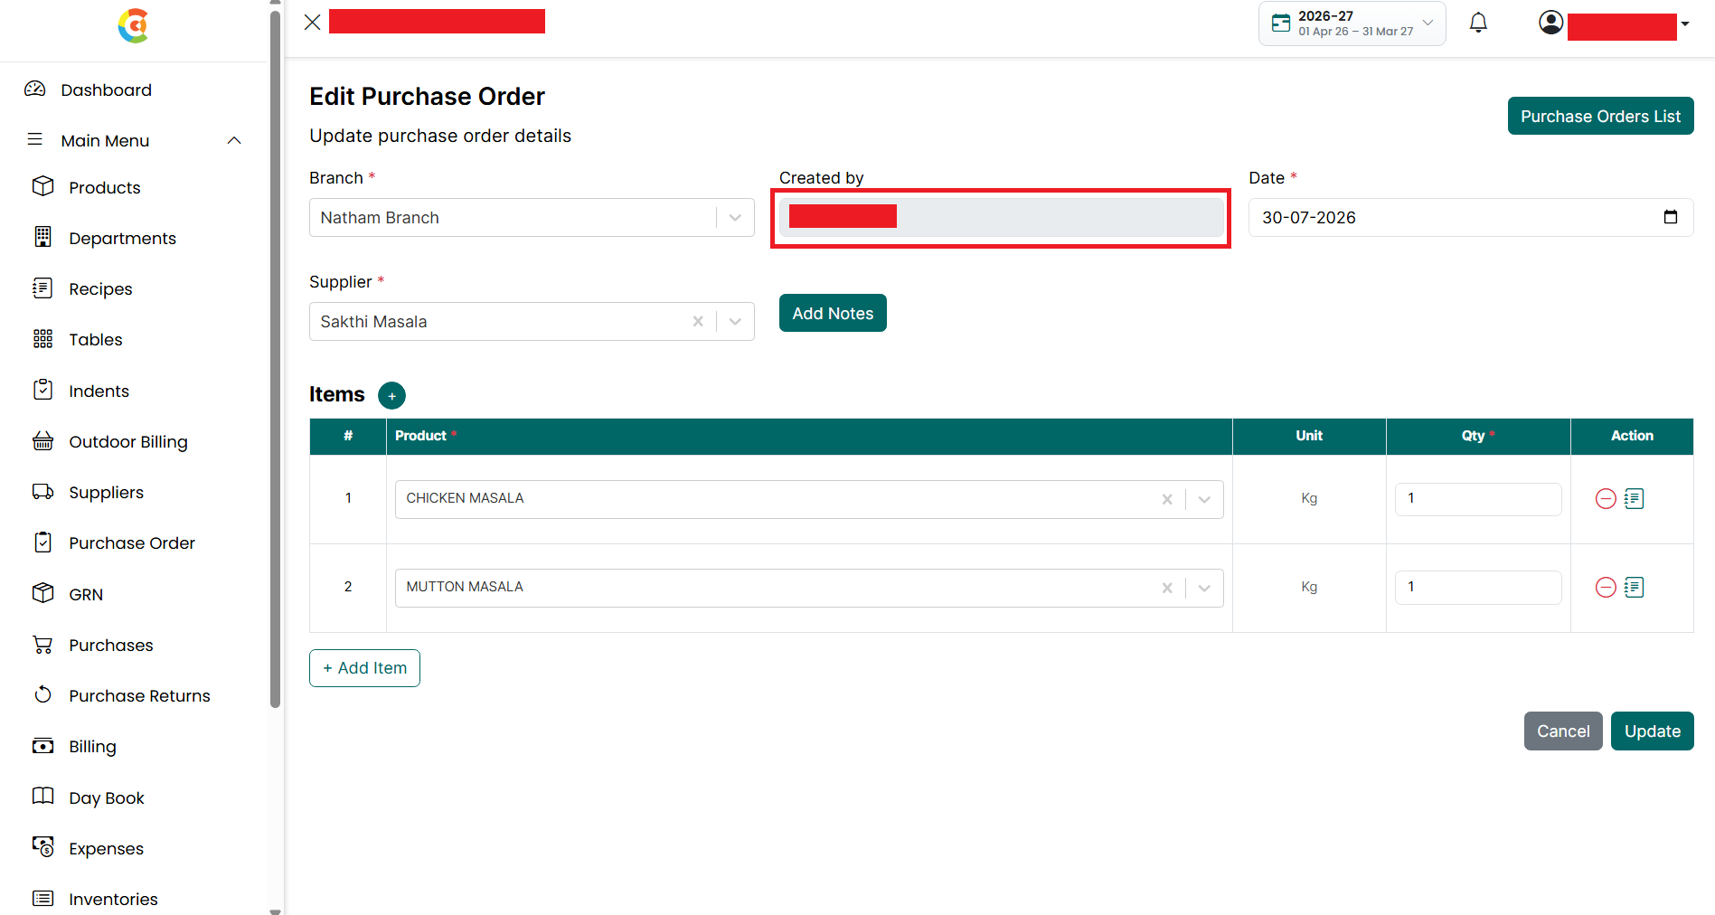The height and width of the screenshot is (915, 1715).
Task: Click the Purchase Returns rotate icon
Action: coord(42,694)
